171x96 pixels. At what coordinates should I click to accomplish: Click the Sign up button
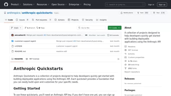point(162,4)
